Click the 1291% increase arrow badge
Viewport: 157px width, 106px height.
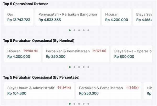[x=64, y=88]
